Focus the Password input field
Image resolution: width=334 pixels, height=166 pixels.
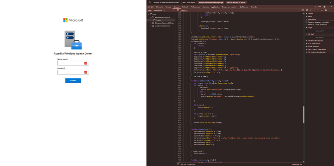pyautogui.click(x=73, y=72)
